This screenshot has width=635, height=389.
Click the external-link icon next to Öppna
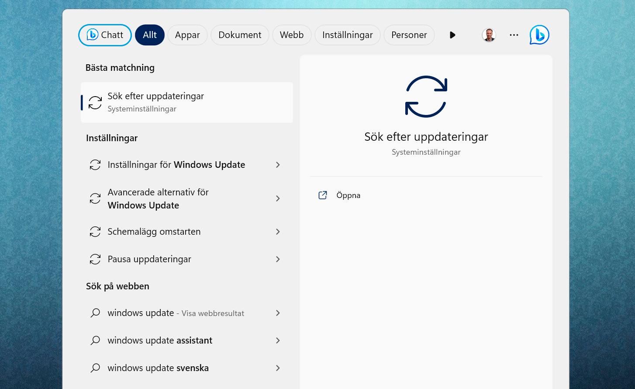(323, 195)
